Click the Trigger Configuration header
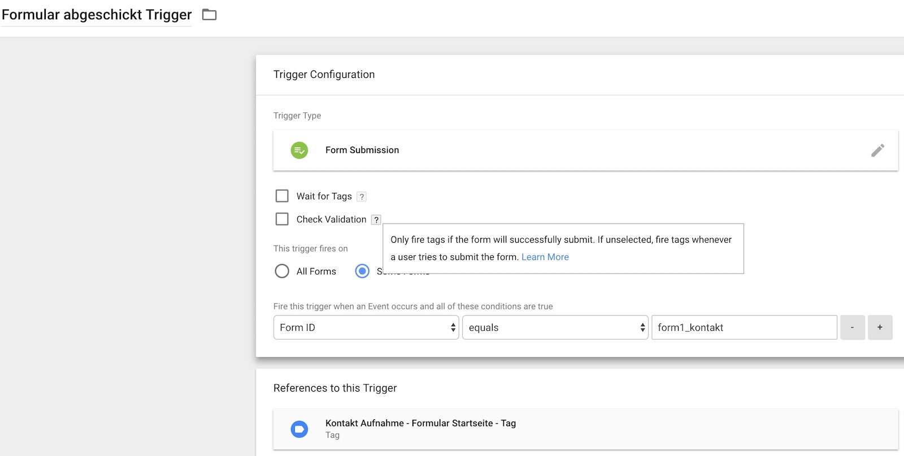This screenshot has height=456, width=904. pyautogui.click(x=324, y=74)
